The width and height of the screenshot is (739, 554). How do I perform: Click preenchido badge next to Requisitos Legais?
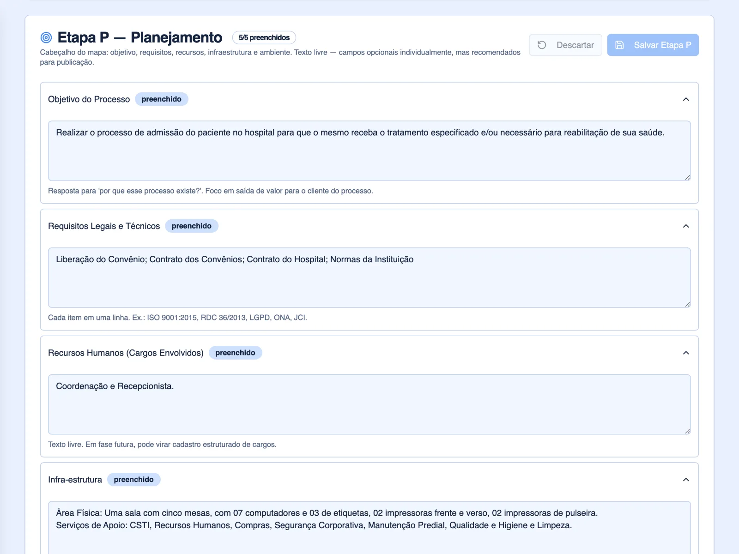(192, 226)
